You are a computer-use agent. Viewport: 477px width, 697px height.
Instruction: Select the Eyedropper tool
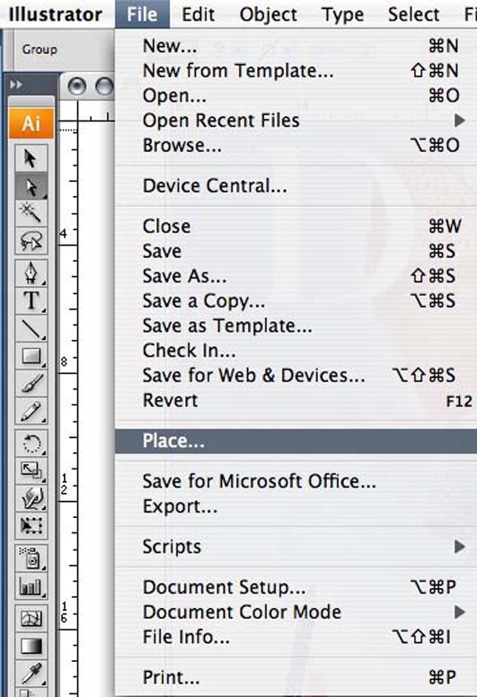click(x=31, y=673)
